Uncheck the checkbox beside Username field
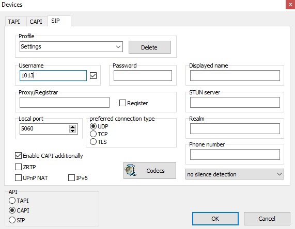295x229 pixels. (x=94, y=75)
